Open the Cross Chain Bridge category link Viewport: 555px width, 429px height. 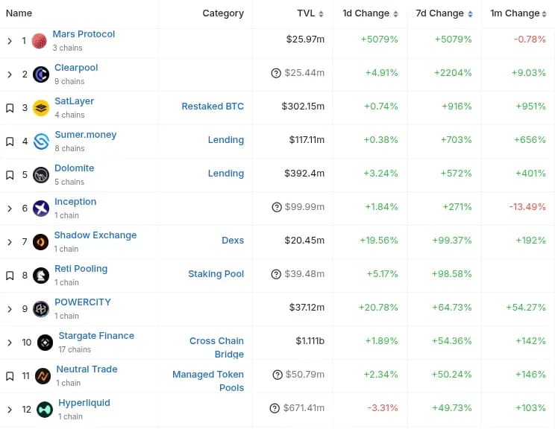click(216, 347)
